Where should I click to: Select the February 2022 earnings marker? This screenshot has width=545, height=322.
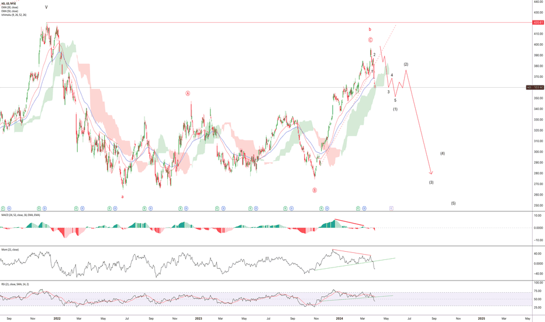pos(76,208)
